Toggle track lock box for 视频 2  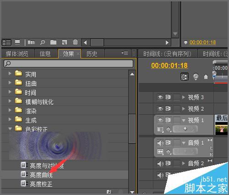[x=177, y=109]
